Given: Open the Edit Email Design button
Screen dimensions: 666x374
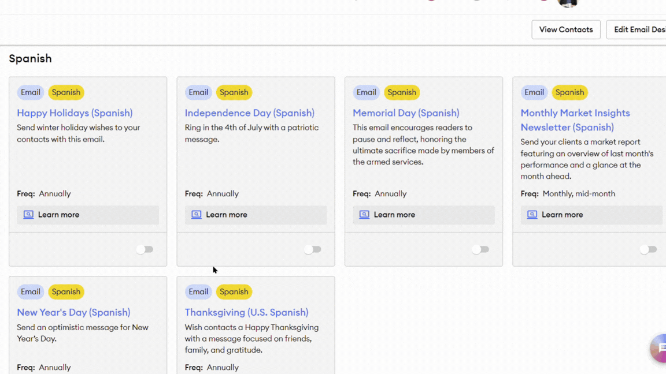Looking at the screenshot, I should 638,29.
